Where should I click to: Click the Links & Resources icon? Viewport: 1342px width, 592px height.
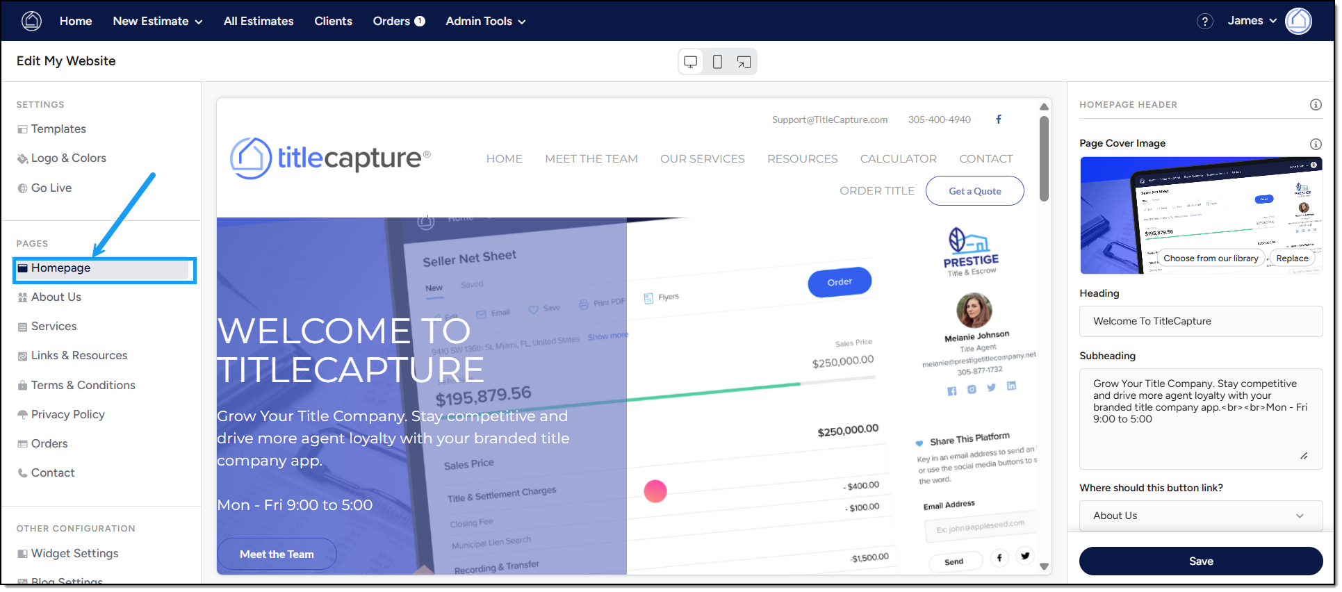click(x=23, y=356)
